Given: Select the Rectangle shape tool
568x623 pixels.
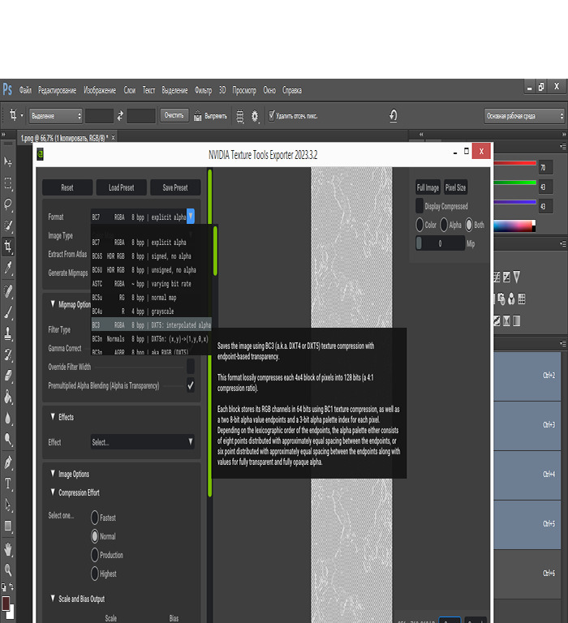Looking at the screenshot, I should pyautogui.click(x=8, y=526).
